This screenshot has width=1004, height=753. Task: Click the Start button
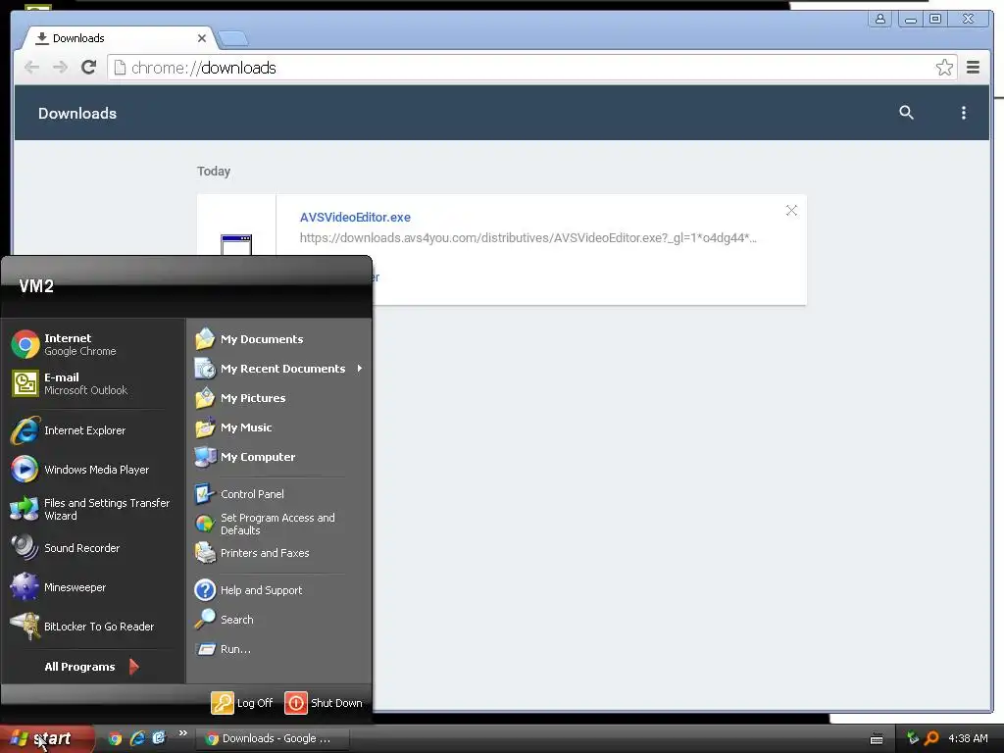point(47,738)
